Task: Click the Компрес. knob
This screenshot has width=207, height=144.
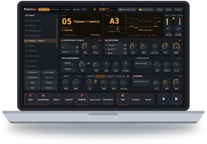Action: coord(83,64)
